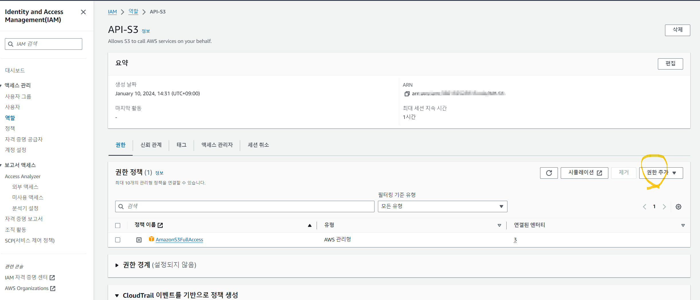Open 분석기 설정 in sidebar
The image size is (700, 300).
25,208
